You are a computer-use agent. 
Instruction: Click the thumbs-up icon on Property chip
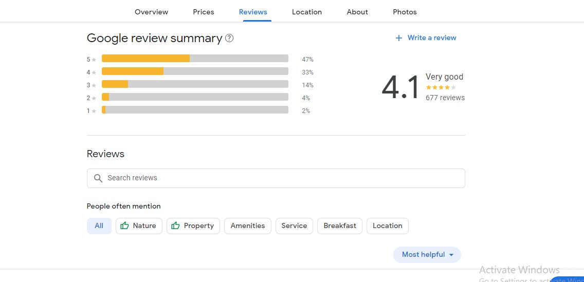pos(175,225)
